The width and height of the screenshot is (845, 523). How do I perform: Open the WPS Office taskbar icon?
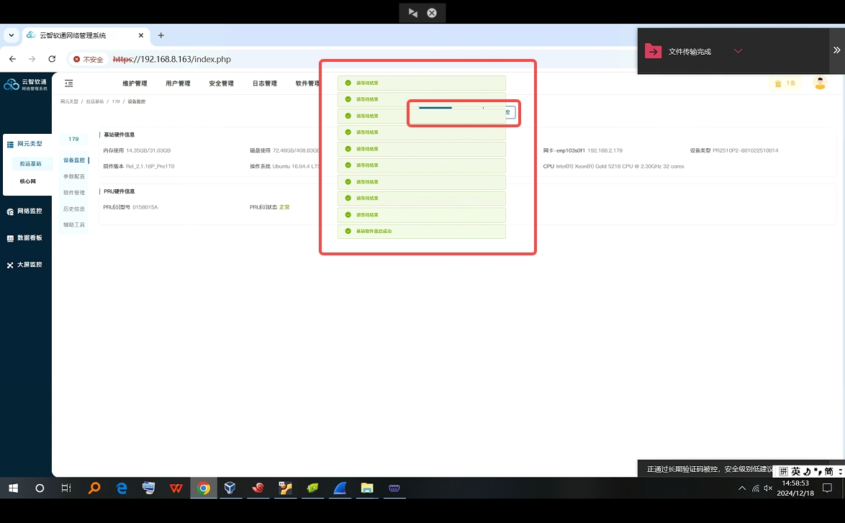[x=176, y=488]
